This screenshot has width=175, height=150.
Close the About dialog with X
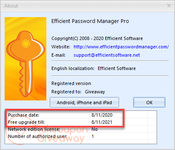[169, 6]
